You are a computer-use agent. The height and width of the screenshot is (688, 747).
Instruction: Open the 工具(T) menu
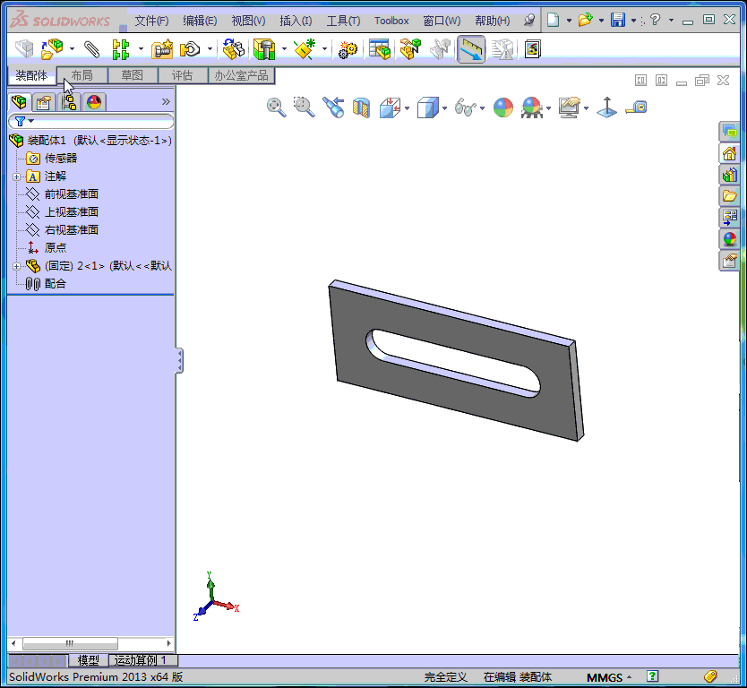(x=343, y=21)
